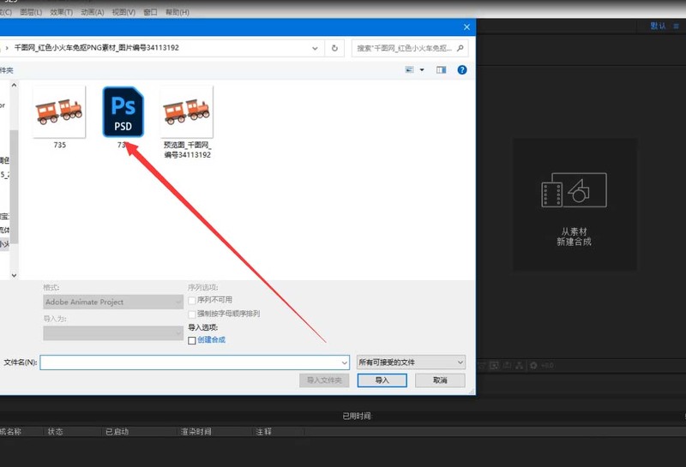Toggle the 序列不可用 checkbox
This screenshot has height=467, width=686.
coord(191,301)
